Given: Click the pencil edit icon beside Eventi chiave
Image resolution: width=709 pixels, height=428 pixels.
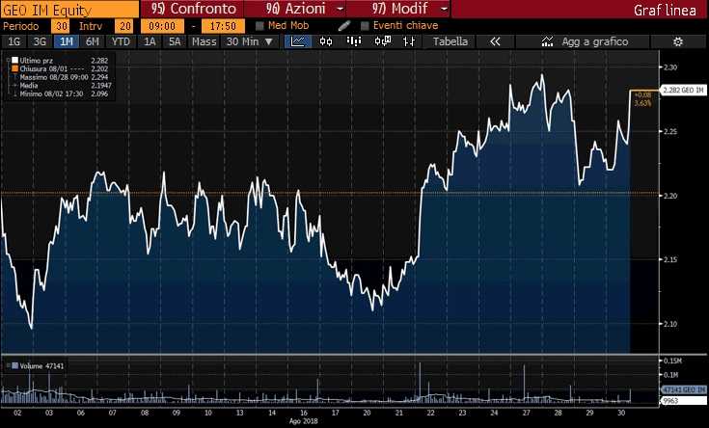Looking at the screenshot, I should click(x=344, y=26).
